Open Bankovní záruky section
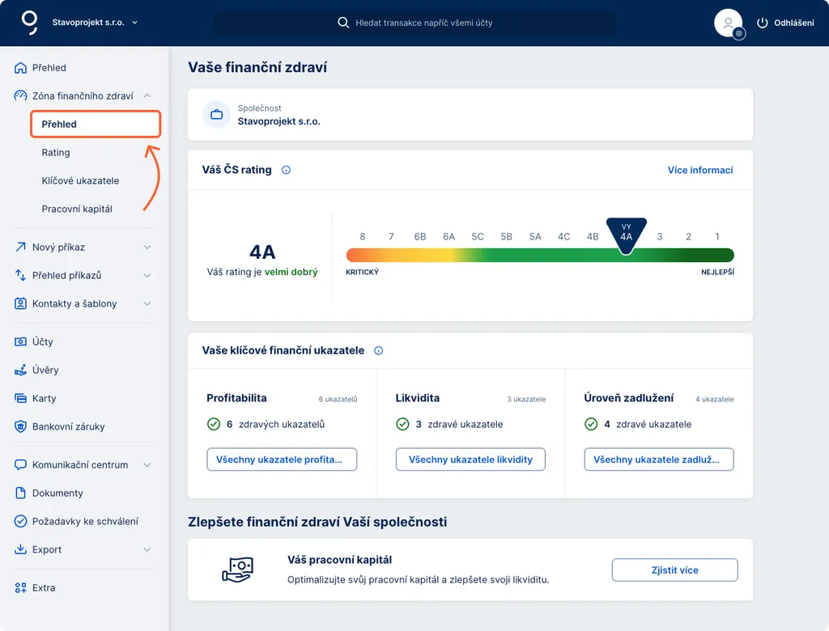The height and width of the screenshot is (631, 829). [68, 426]
